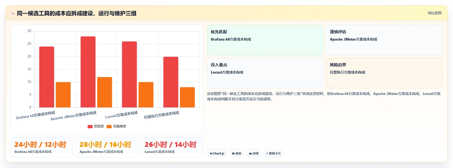Click the red bar for Grafana k6方案成本构成
453x168 pixels.
(47, 77)
